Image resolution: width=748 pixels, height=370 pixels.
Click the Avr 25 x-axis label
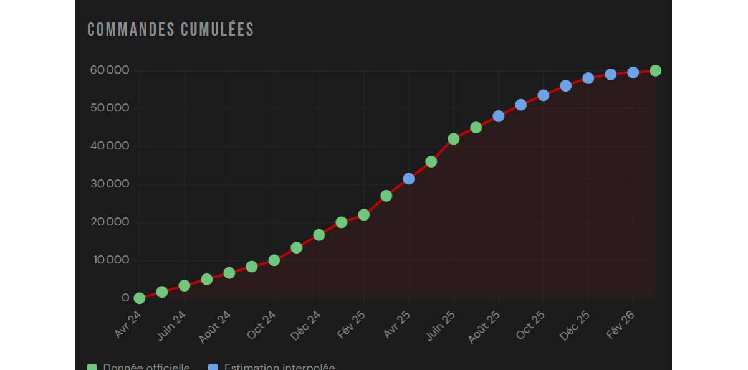pos(397,324)
